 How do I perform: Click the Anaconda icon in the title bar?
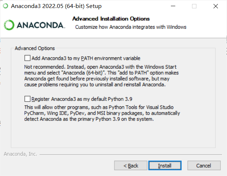5,6
